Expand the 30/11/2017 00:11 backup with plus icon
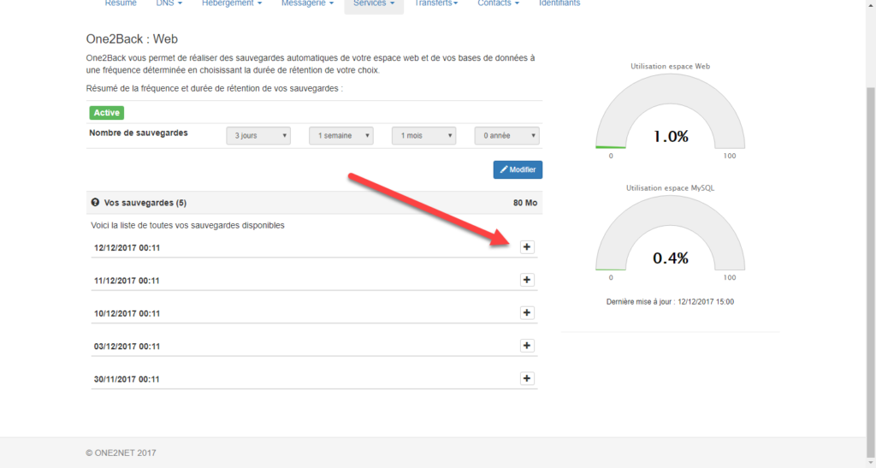Screen dimensions: 876x468 527,379
